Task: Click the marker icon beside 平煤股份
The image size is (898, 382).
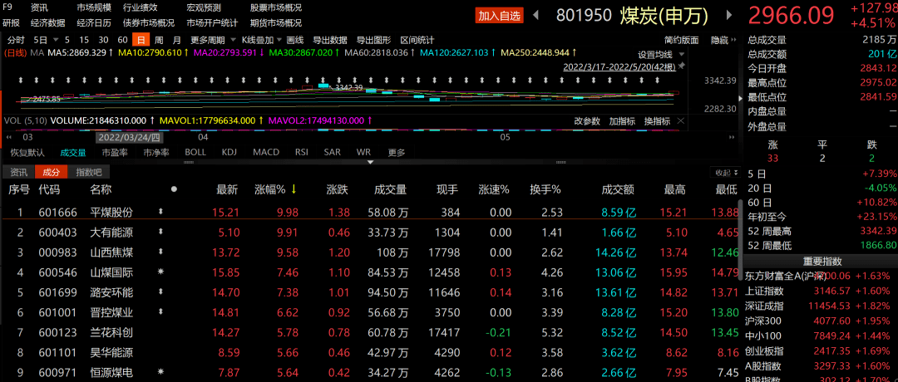Action: pos(160,212)
